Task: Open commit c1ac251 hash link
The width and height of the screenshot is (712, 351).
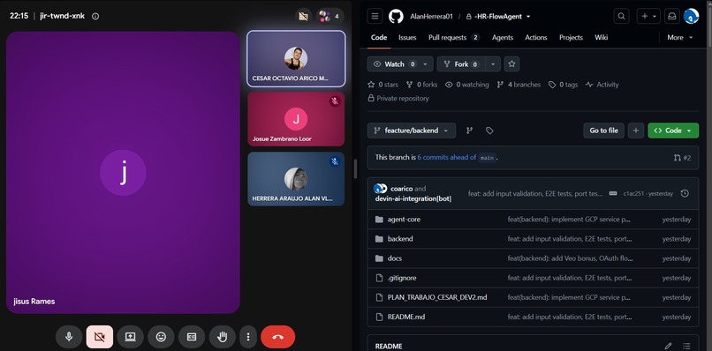Action: coord(633,194)
